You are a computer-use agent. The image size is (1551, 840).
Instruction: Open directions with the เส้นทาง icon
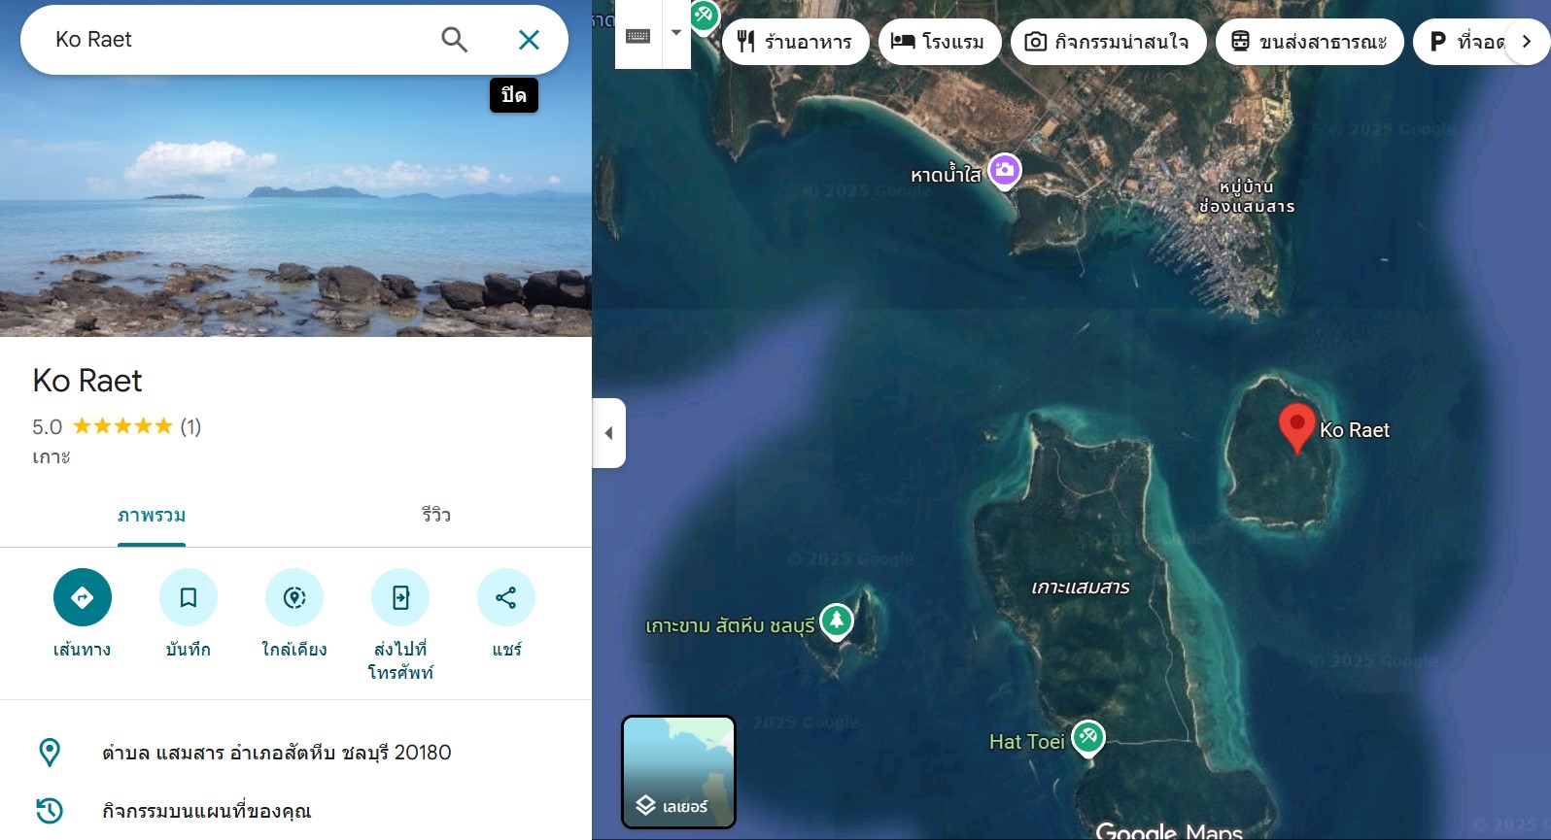(x=83, y=597)
